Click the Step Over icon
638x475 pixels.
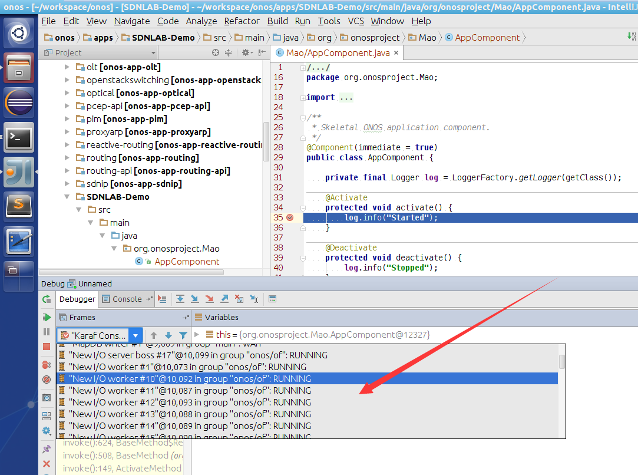point(180,299)
